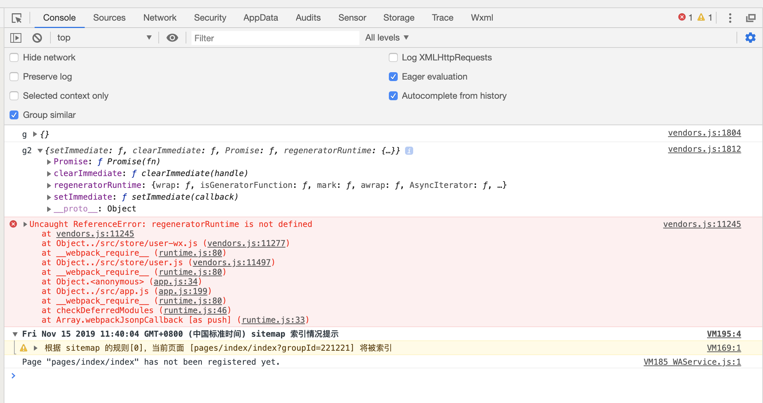Open the All levels dropdown
The image size is (763, 403).
pos(387,38)
